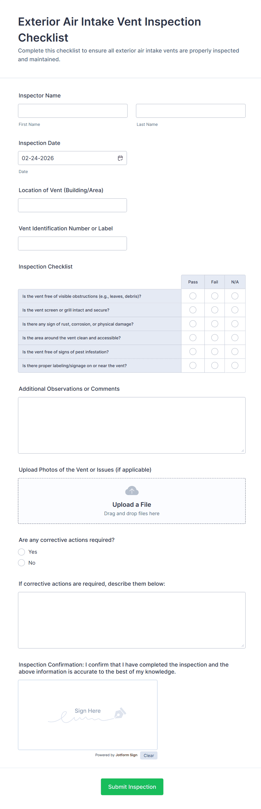Select Yes for corrective actions required

(x=21, y=552)
